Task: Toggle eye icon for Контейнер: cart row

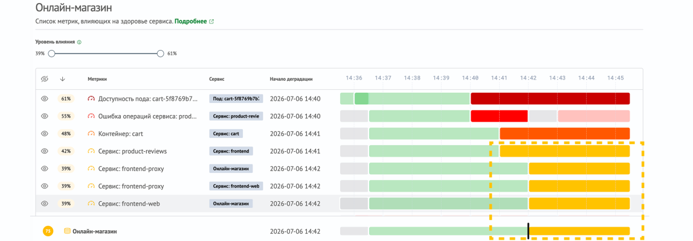Action: [44, 134]
